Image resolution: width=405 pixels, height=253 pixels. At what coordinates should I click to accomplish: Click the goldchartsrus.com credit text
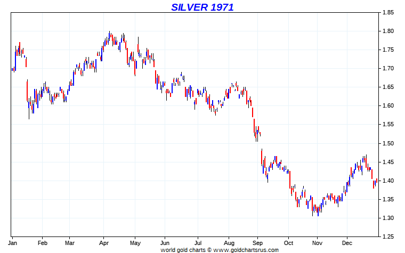(x=220, y=250)
